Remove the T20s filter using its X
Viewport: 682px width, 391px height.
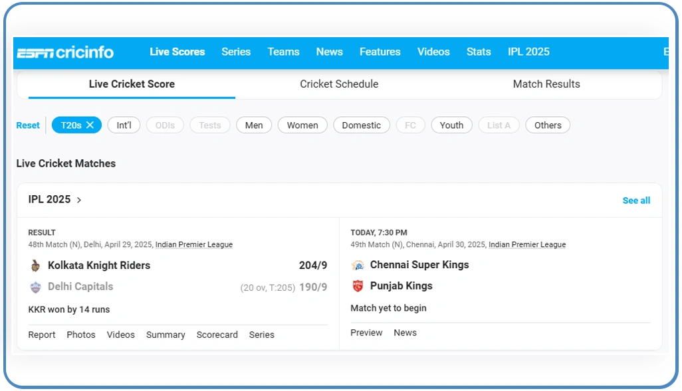coord(90,125)
